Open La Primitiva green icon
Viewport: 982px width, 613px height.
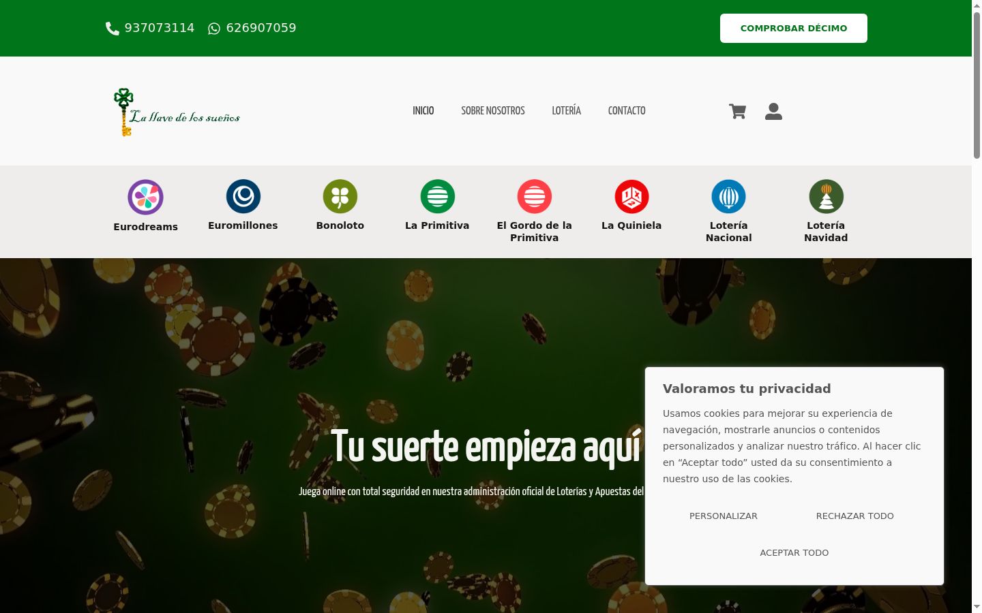[x=437, y=196]
